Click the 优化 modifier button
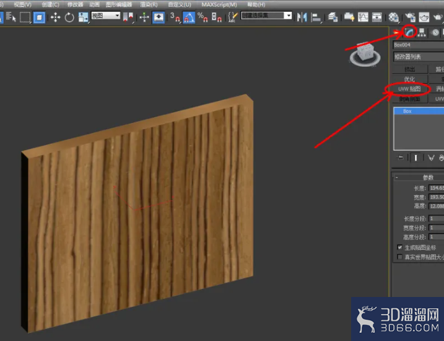Viewport: 444px width, 341px height. pyautogui.click(x=410, y=79)
